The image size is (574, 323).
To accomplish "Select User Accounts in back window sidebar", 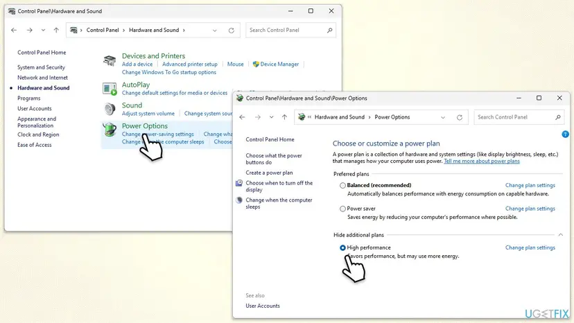I will click(35, 108).
